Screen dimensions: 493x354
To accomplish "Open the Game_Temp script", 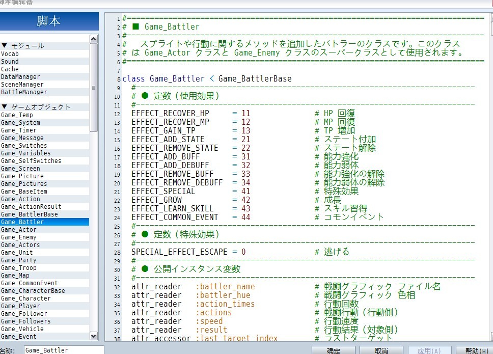I will click(45, 115).
